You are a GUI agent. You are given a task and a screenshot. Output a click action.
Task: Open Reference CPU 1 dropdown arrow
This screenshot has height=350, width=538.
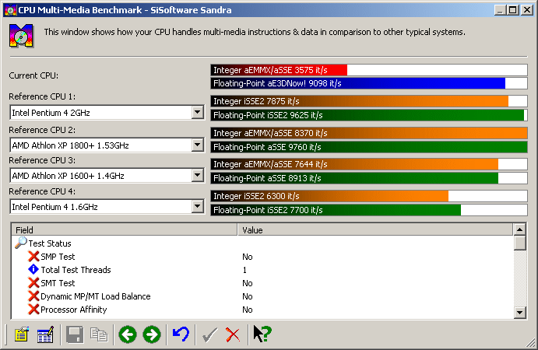[197, 113]
